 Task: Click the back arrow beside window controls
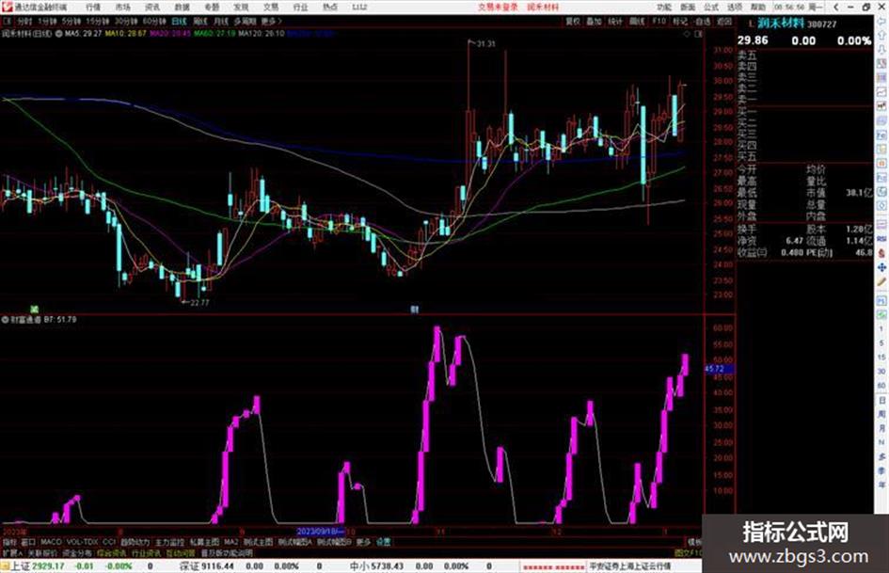(x=835, y=8)
